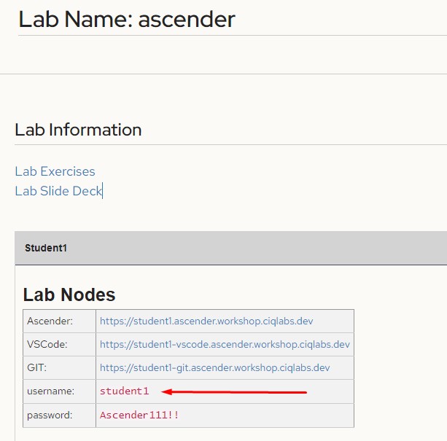
Task: Open the Lab Slide Deck link
Action: click(x=58, y=191)
